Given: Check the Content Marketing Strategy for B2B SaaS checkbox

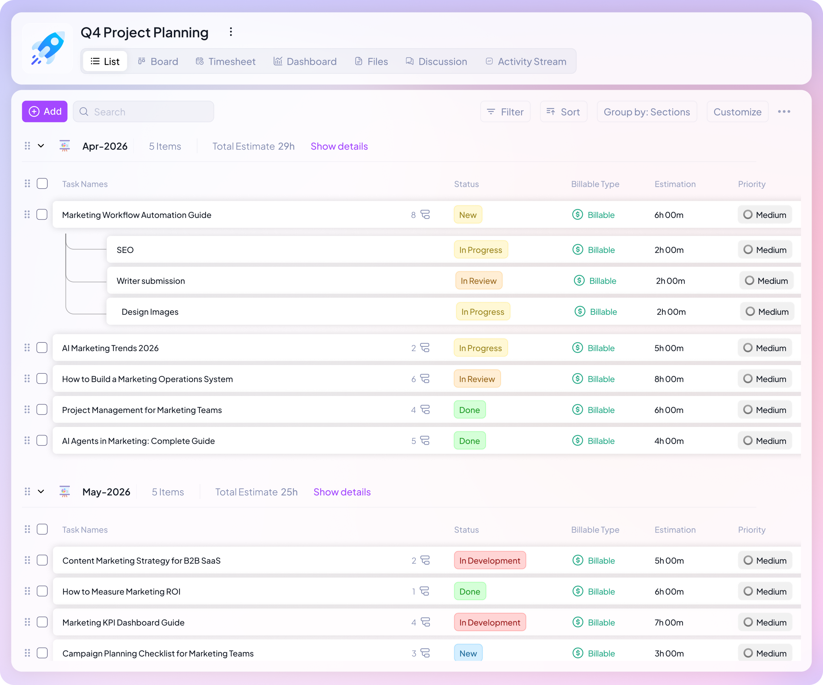Looking at the screenshot, I should (42, 560).
